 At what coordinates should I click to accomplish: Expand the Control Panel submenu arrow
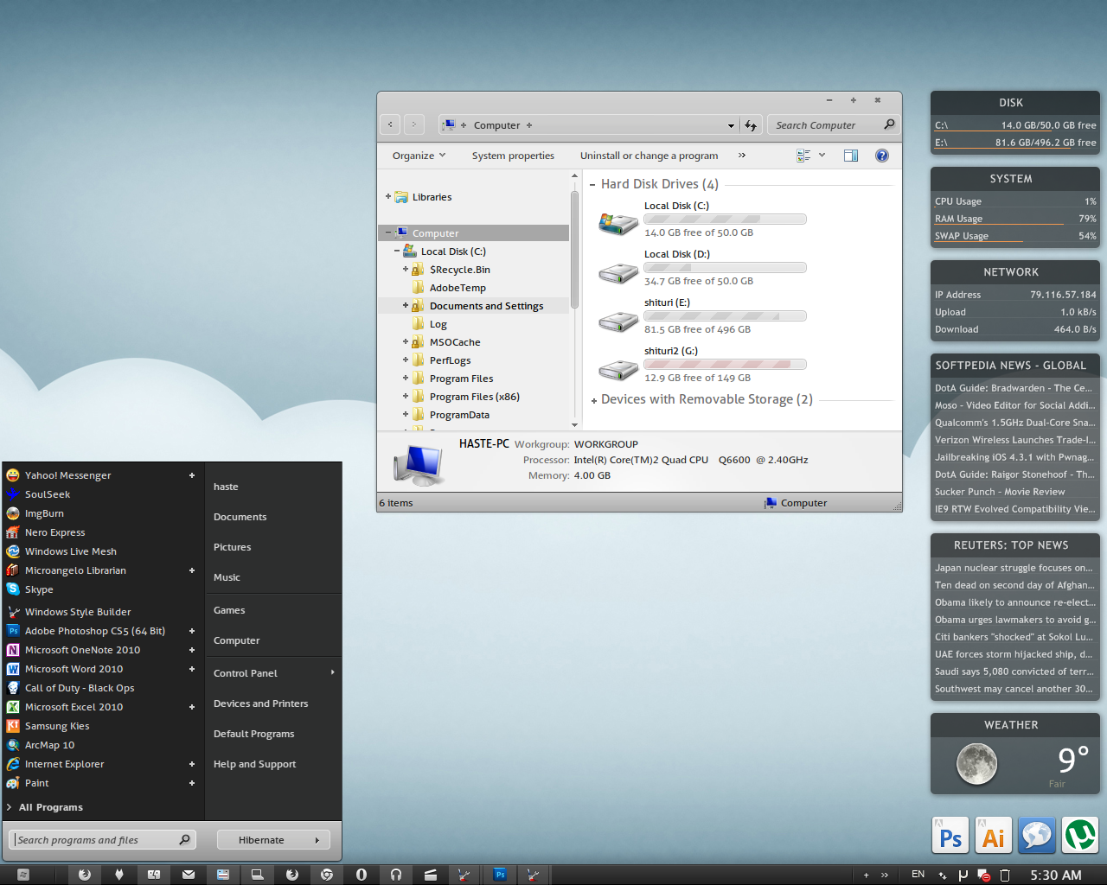click(x=332, y=672)
